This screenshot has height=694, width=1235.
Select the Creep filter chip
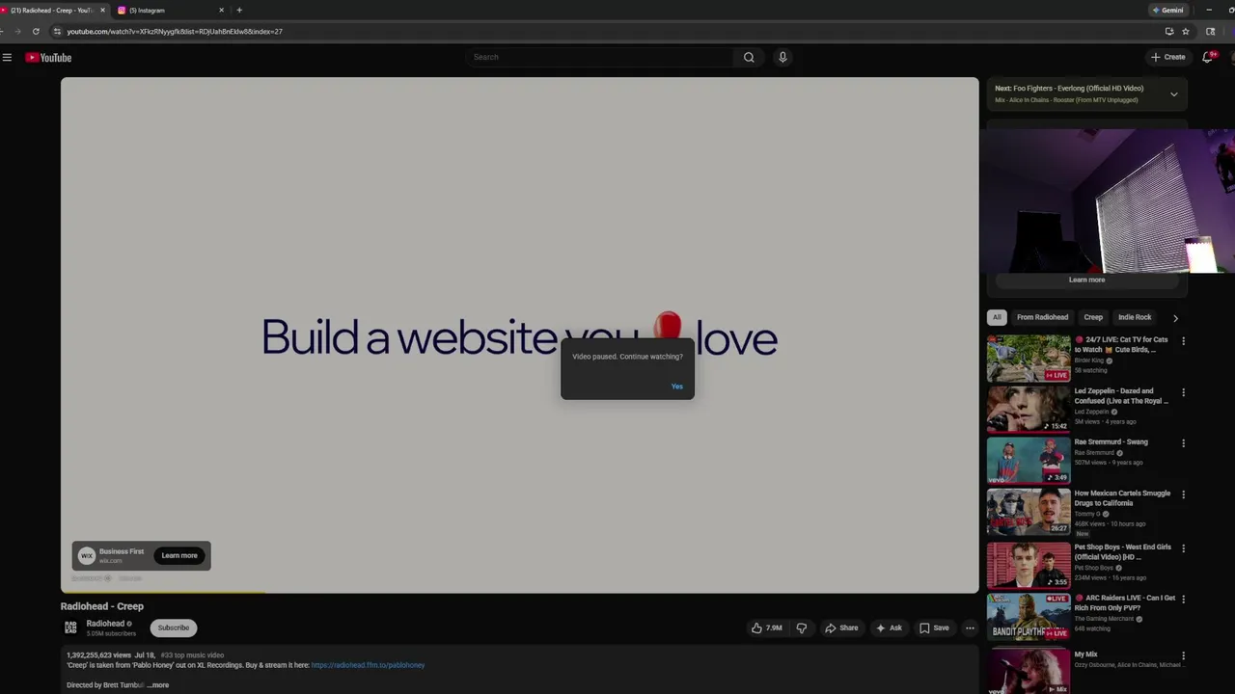point(1093,317)
